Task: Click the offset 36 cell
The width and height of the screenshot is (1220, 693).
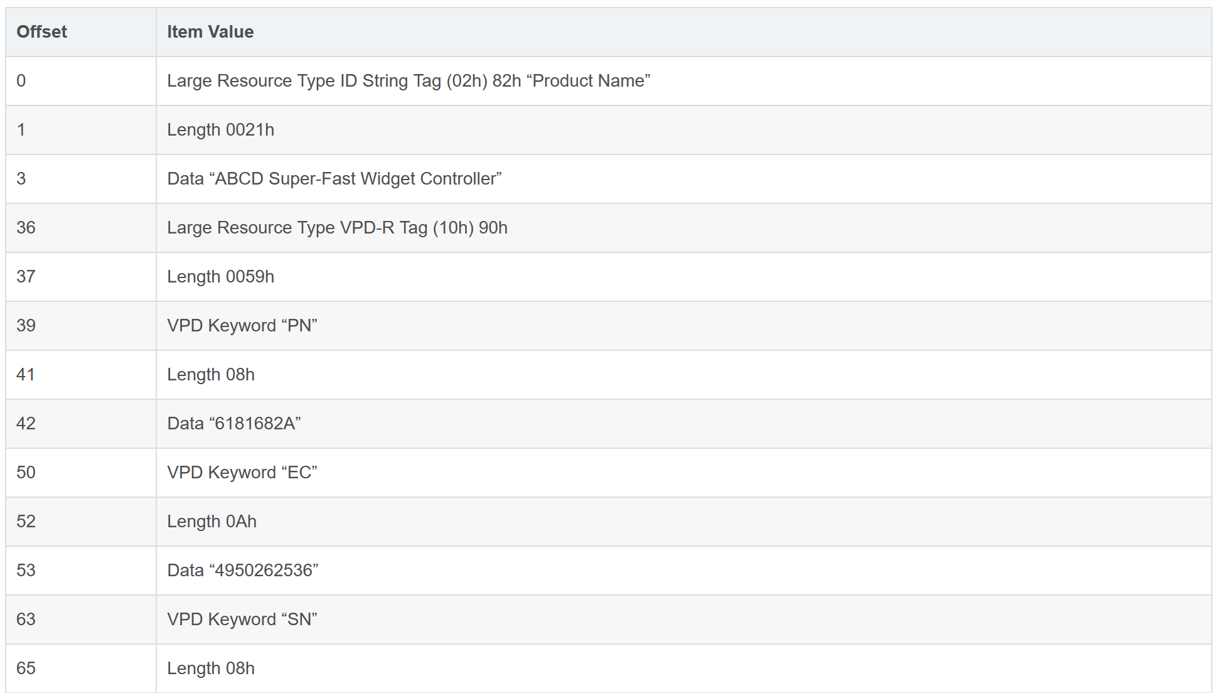Action: 26,228
